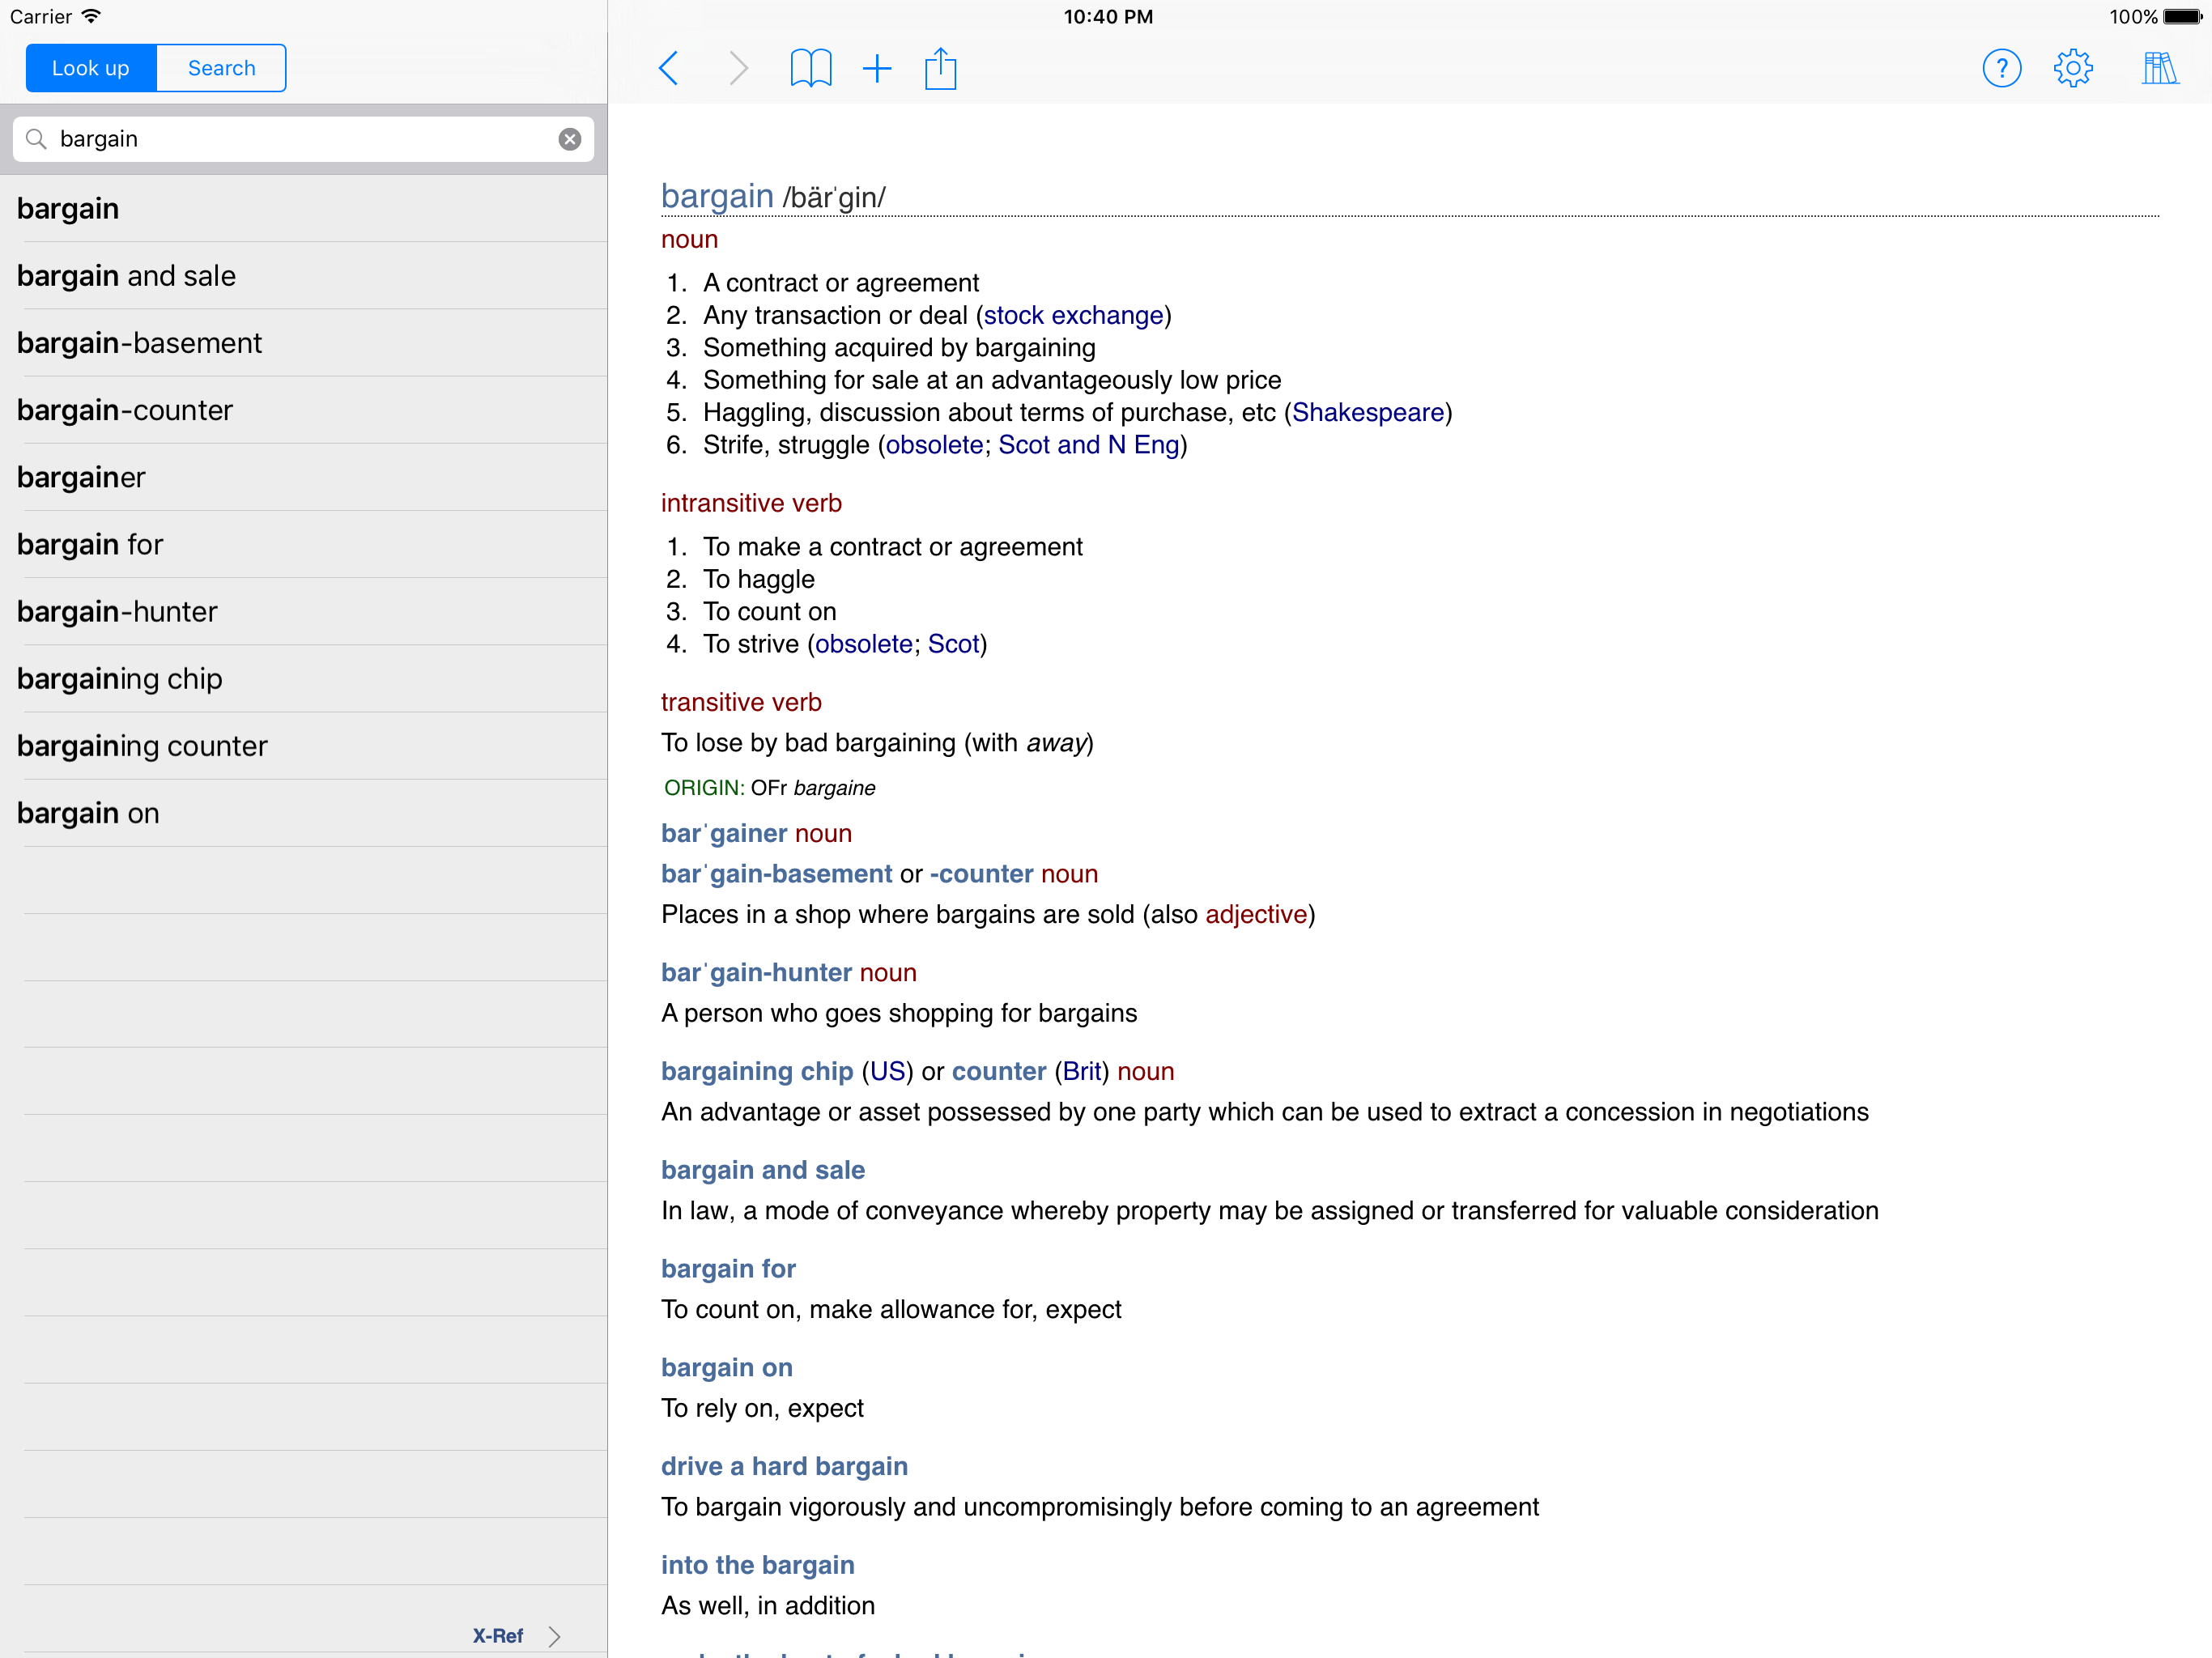Go back with the left arrow
Image resolution: width=2212 pixels, height=1658 pixels.
tap(669, 68)
